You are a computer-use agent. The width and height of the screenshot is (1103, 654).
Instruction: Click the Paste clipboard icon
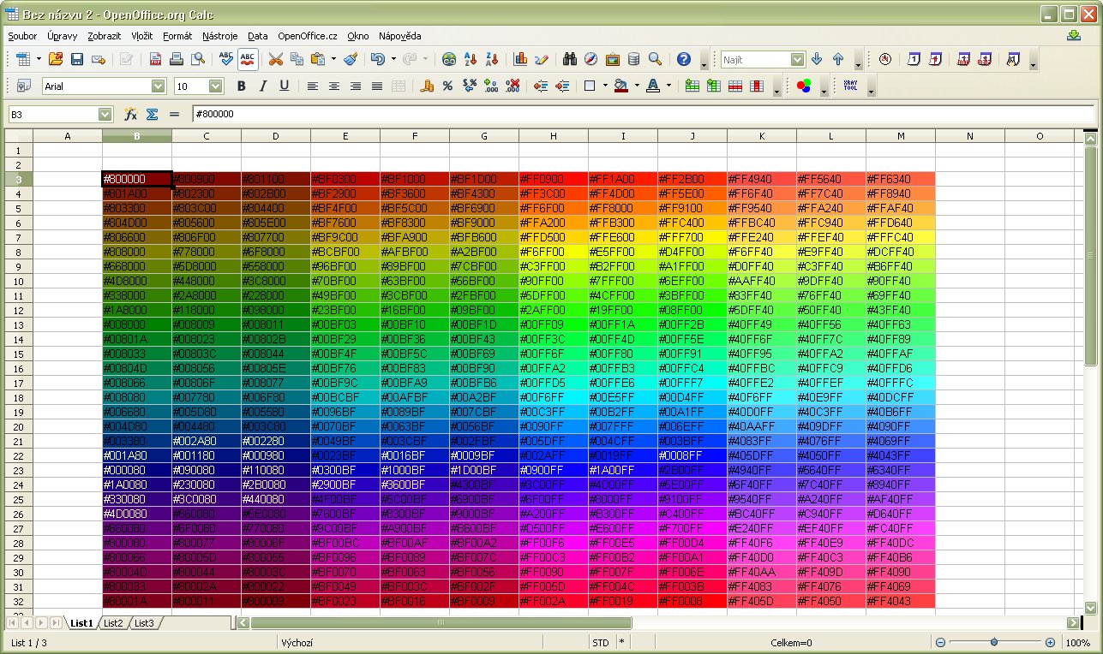(x=318, y=59)
